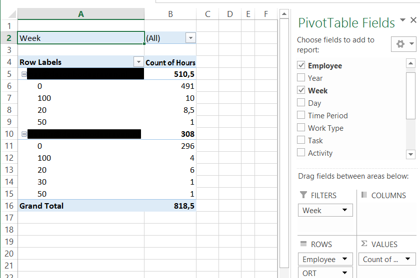Select the row label 100 in row 7
Image resolution: width=420 pixels, height=278 pixels.
coord(81,98)
